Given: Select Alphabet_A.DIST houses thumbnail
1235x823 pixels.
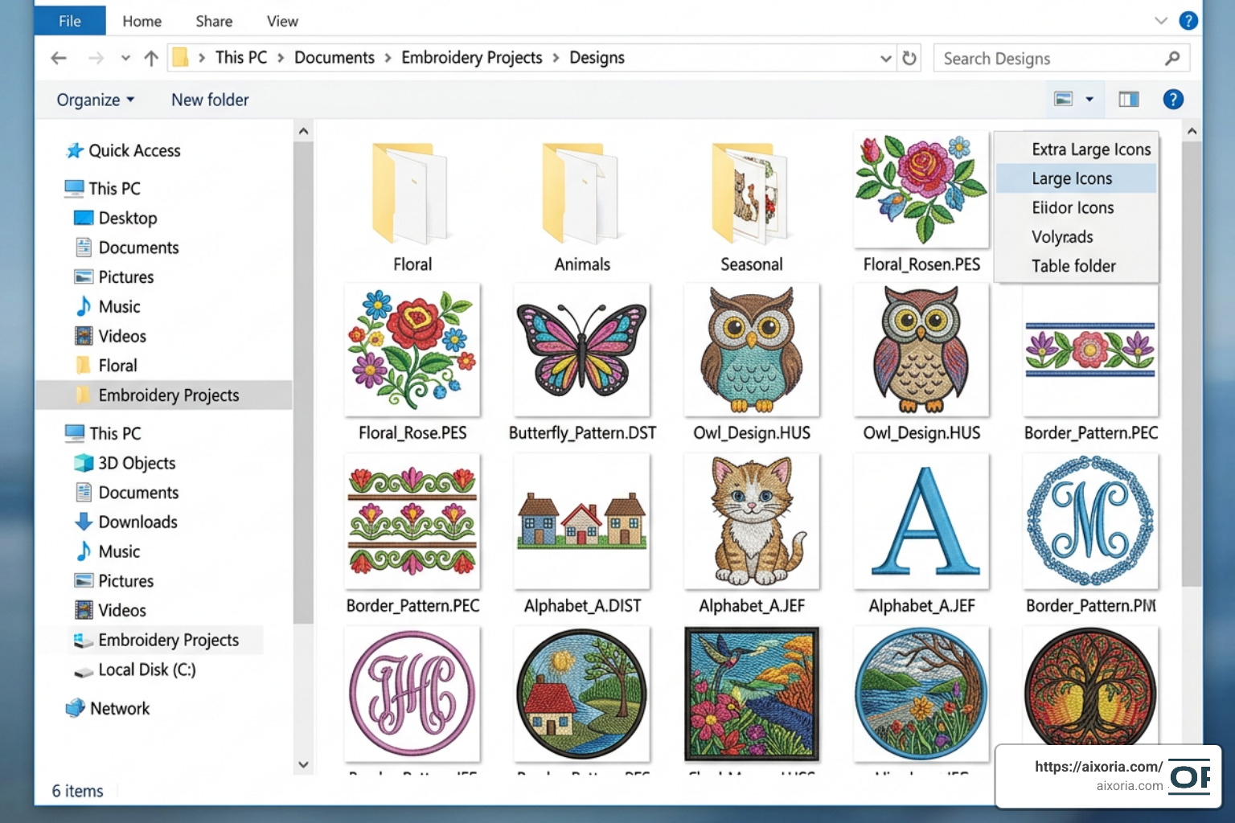Looking at the screenshot, I should (x=582, y=521).
